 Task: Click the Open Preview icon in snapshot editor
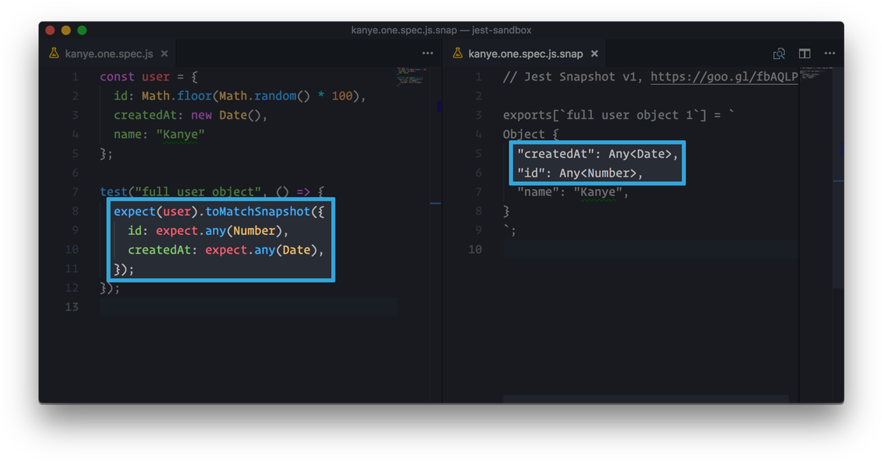[778, 54]
